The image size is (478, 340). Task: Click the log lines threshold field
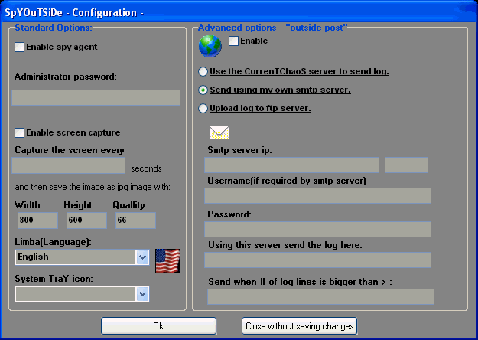tap(320, 297)
